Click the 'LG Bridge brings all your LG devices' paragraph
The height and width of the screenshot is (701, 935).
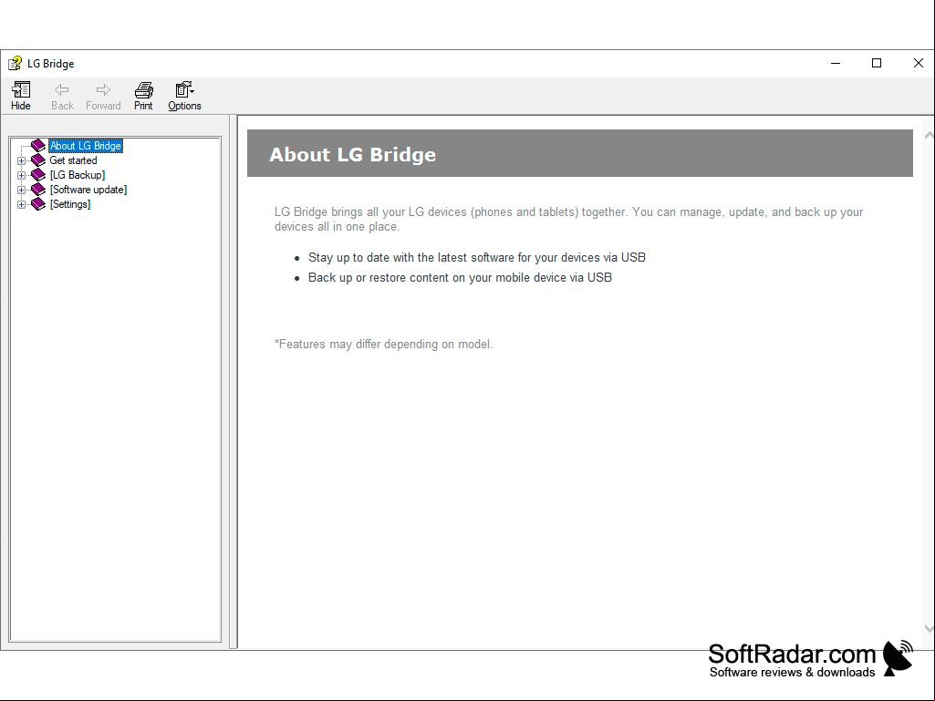click(568, 220)
